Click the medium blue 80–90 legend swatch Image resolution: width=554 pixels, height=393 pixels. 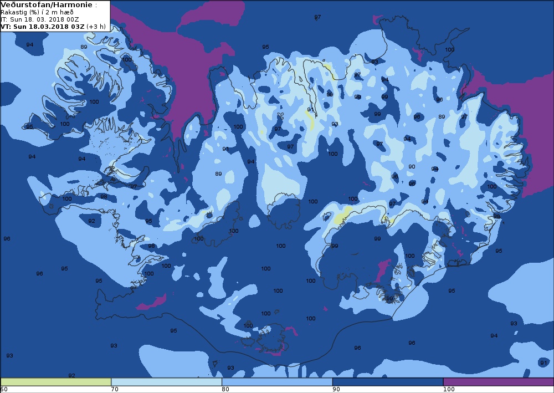click(277, 382)
